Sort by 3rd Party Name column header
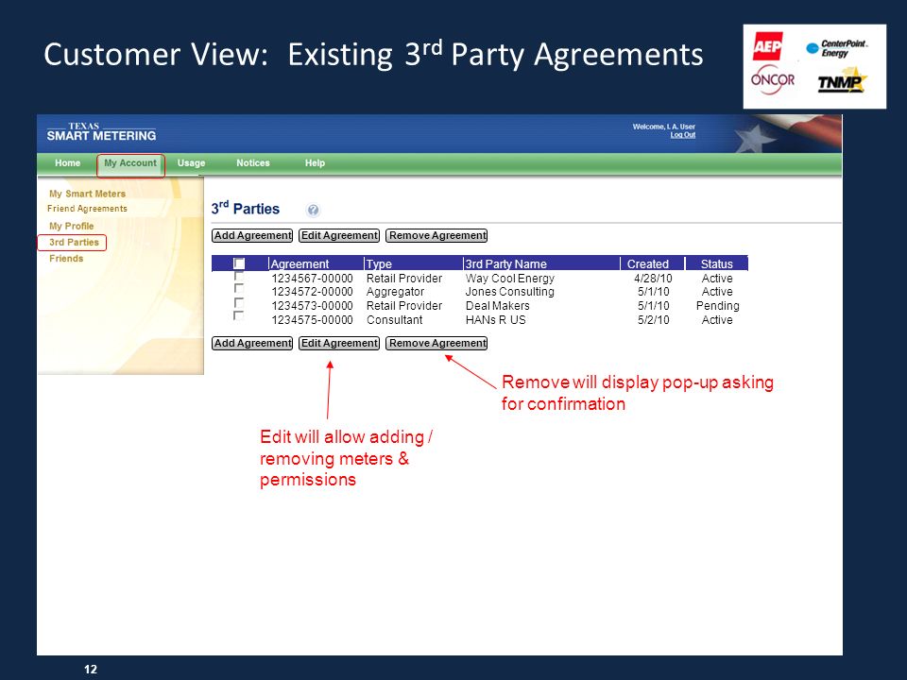 [506, 263]
